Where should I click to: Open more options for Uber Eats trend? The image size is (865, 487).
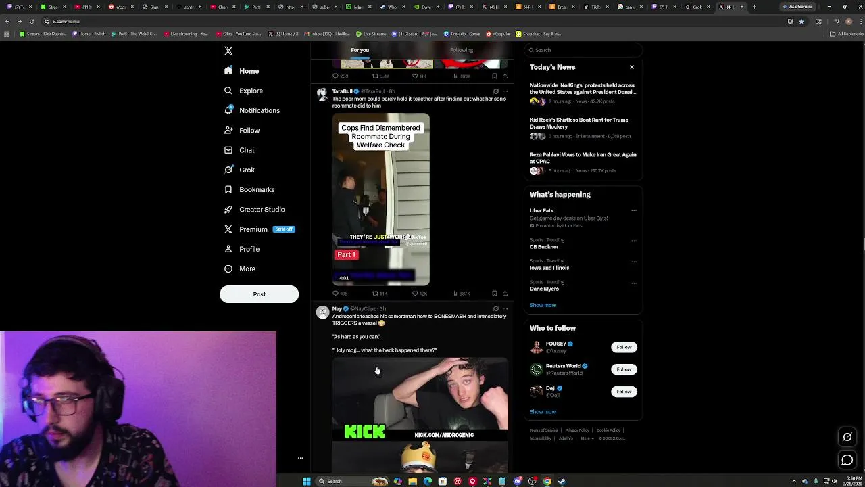coord(633,210)
